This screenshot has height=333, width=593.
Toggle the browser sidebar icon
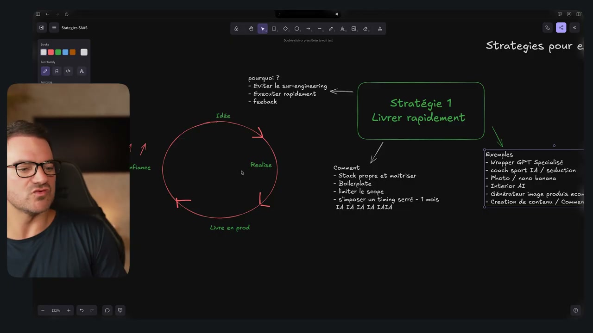[38, 14]
